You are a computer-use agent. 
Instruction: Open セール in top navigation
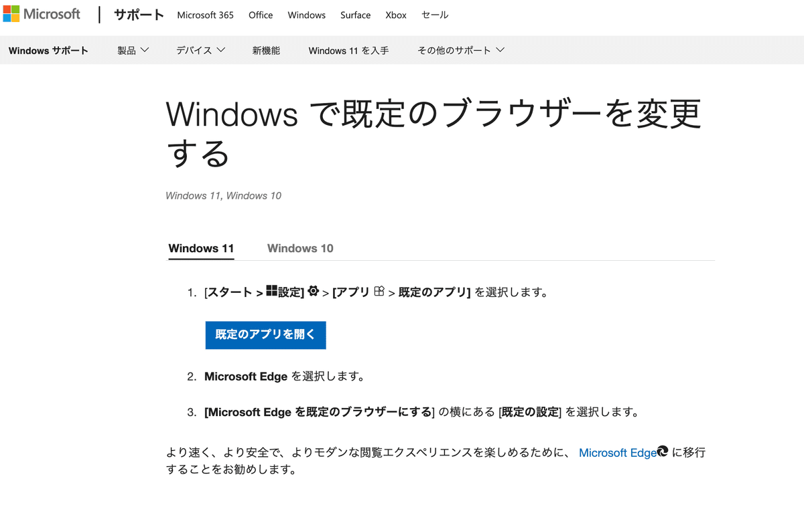[435, 15]
